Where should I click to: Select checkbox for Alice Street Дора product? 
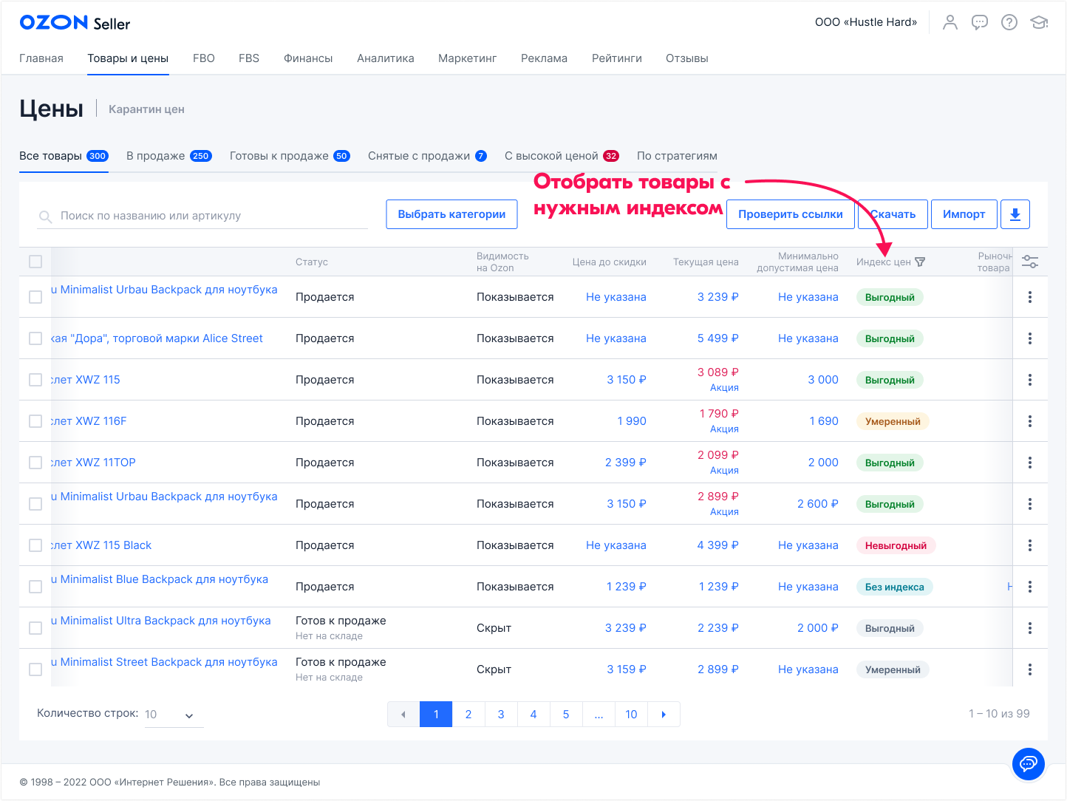[x=35, y=338]
